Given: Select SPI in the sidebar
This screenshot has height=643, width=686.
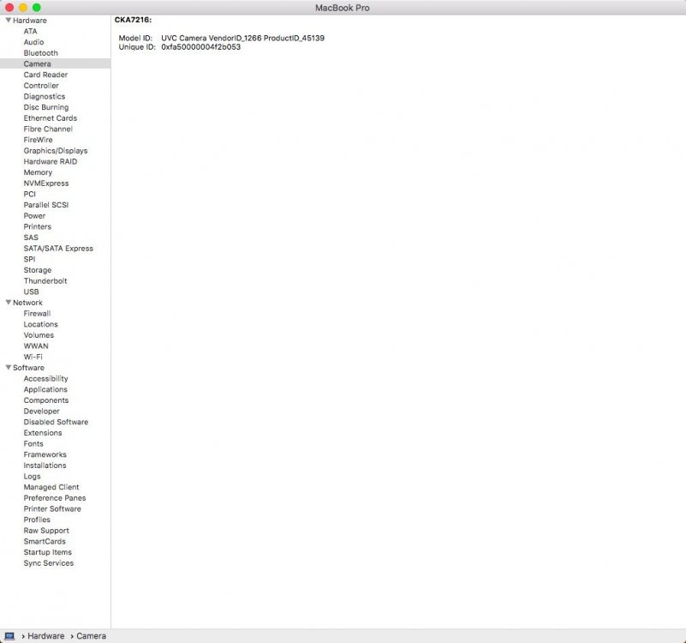Looking at the screenshot, I should point(29,259).
